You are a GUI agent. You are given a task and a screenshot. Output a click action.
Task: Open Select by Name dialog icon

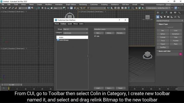32,8
